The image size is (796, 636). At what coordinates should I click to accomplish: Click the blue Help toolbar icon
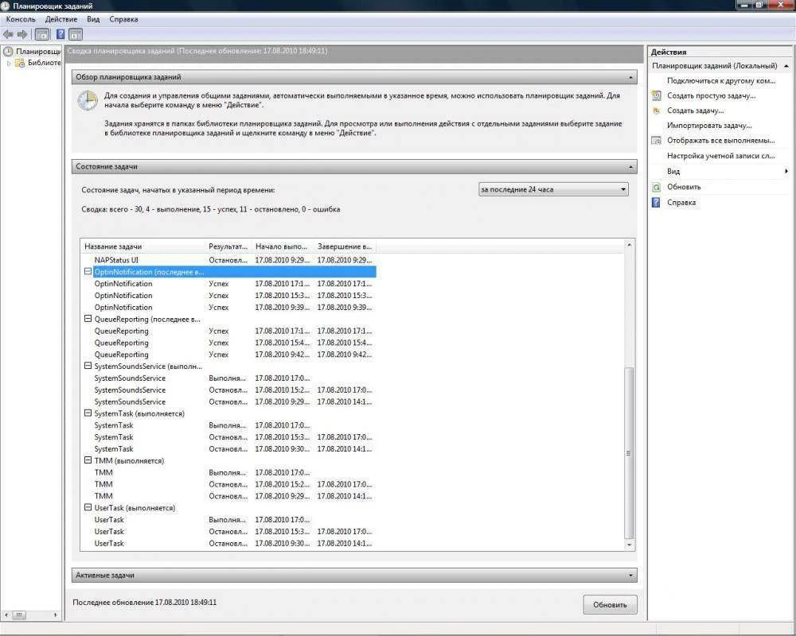(60, 34)
